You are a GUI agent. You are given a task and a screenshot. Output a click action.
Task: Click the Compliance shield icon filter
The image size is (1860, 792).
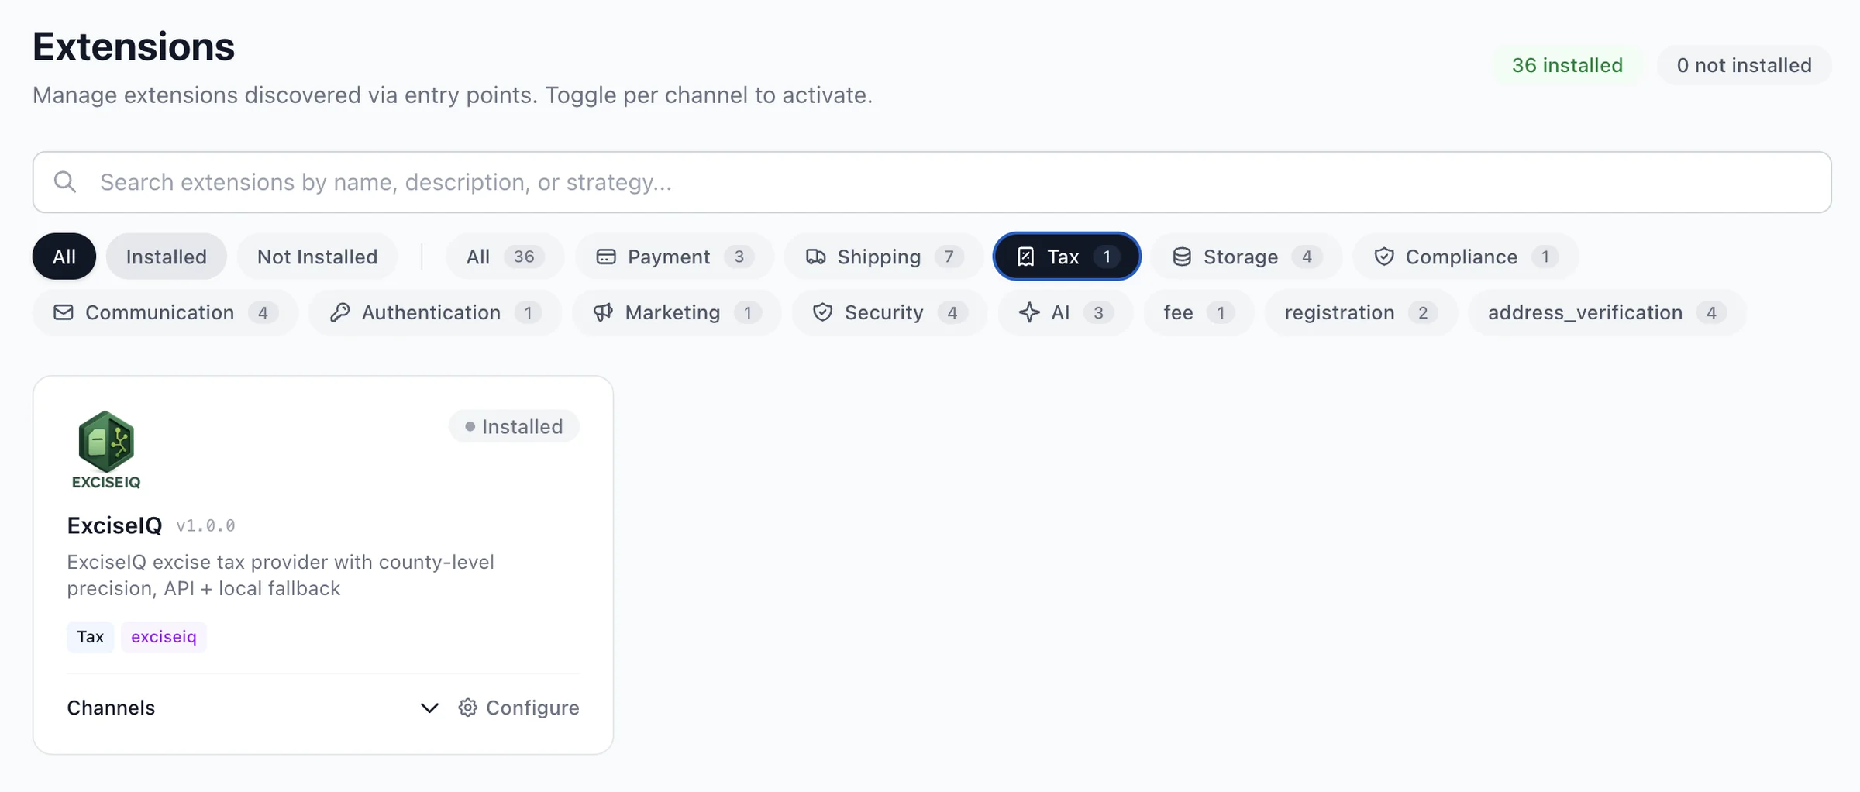pos(1383,257)
